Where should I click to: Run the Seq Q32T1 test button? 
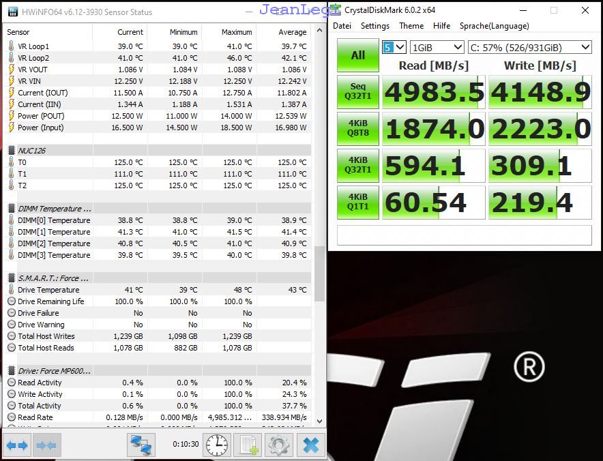pos(358,91)
